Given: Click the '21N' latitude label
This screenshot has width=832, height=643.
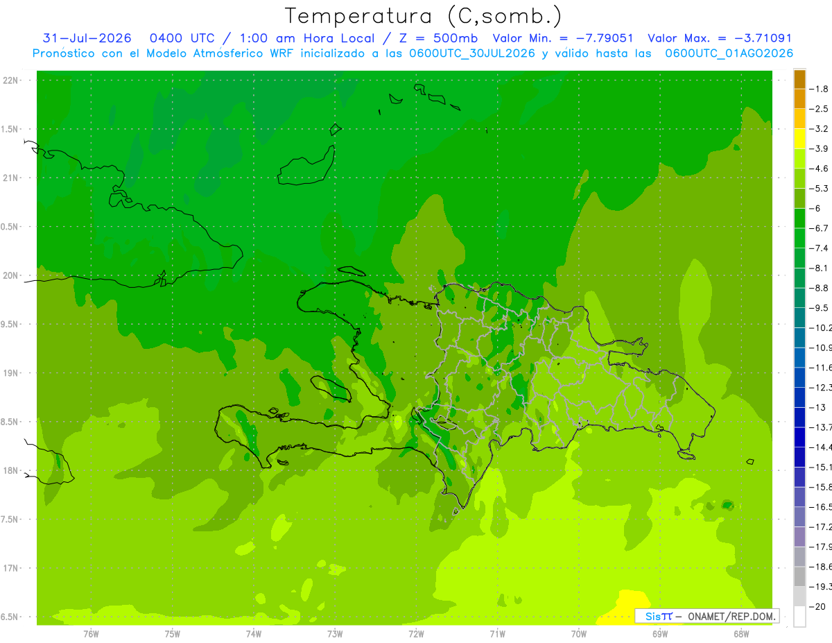Looking at the screenshot, I should click(11, 178).
